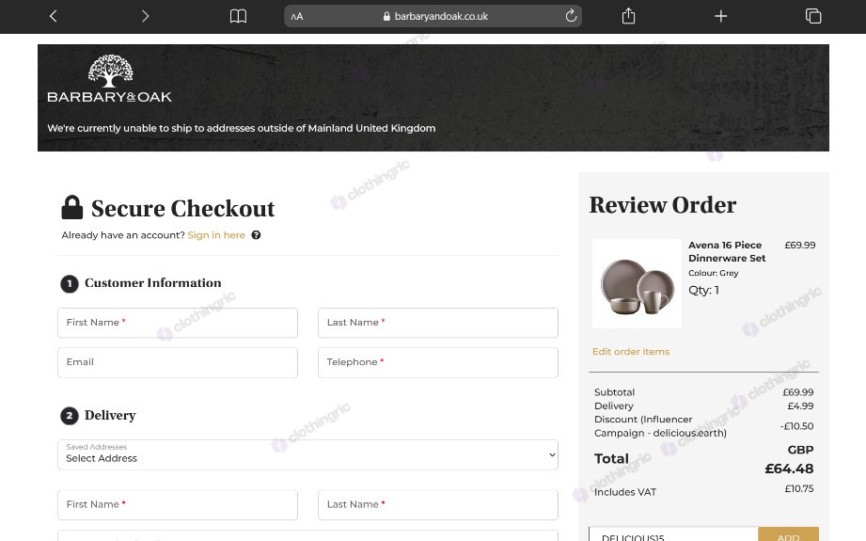Click the barbaryandoak.co.uk address bar
Image resolution: width=866 pixels, height=541 pixels.
(433, 16)
